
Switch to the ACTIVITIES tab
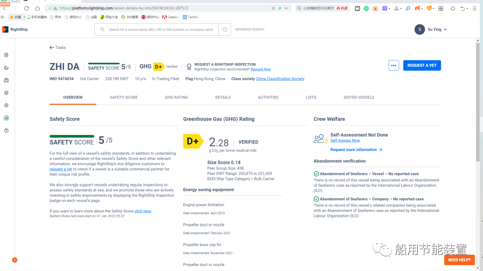(268, 97)
